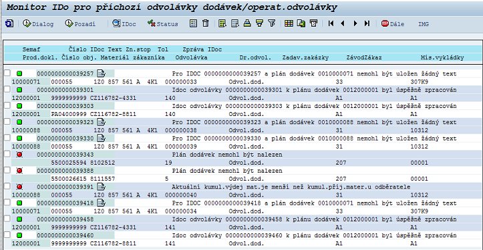Start Dialog processing
The height and width of the screenshot is (250, 483).
[38, 24]
